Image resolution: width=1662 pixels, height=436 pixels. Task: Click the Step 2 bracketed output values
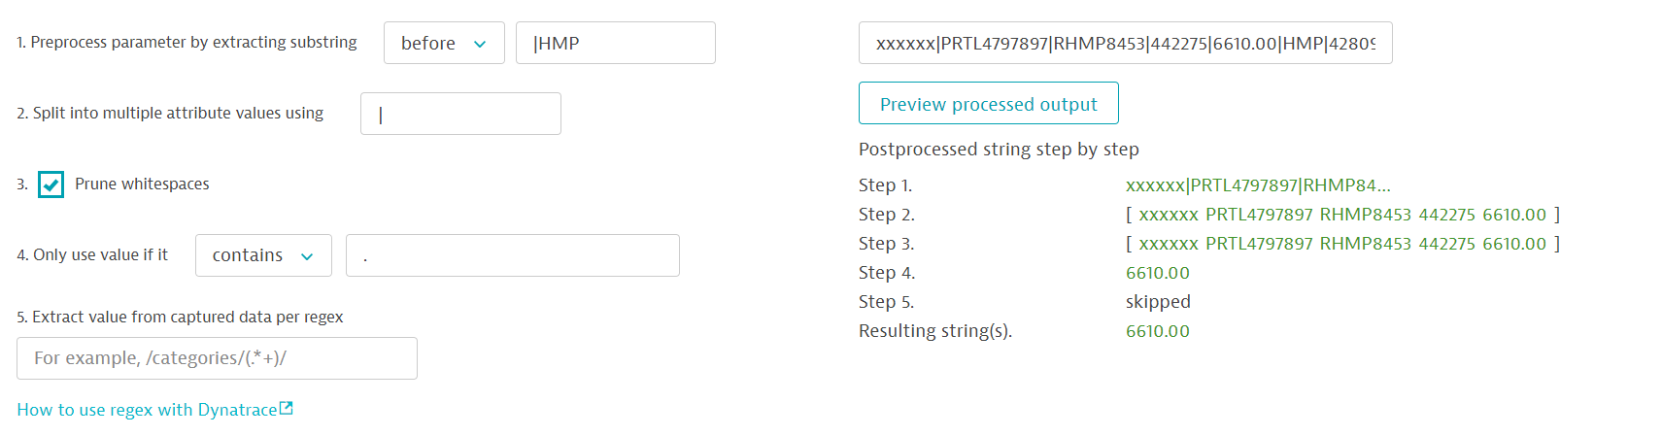(1342, 215)
